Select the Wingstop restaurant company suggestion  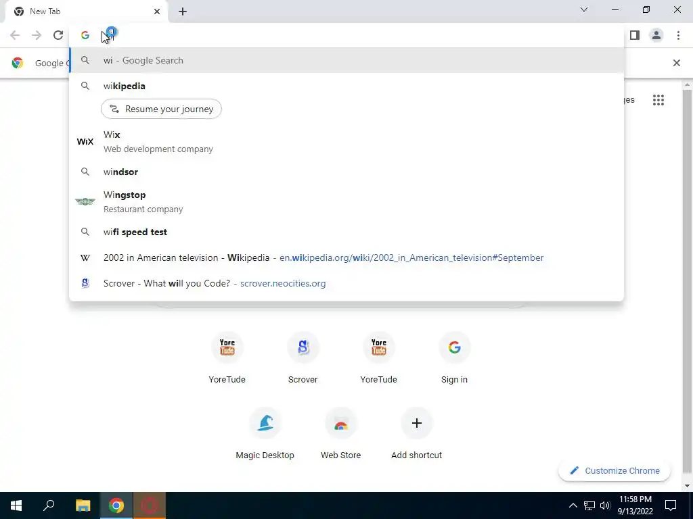346,201
